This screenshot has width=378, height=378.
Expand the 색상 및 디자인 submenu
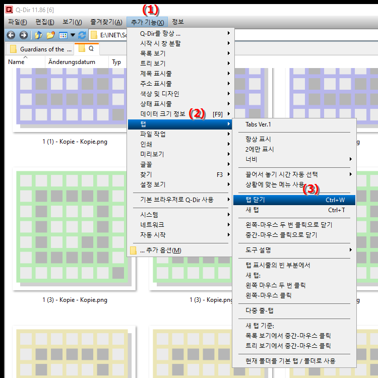point(179,94)
